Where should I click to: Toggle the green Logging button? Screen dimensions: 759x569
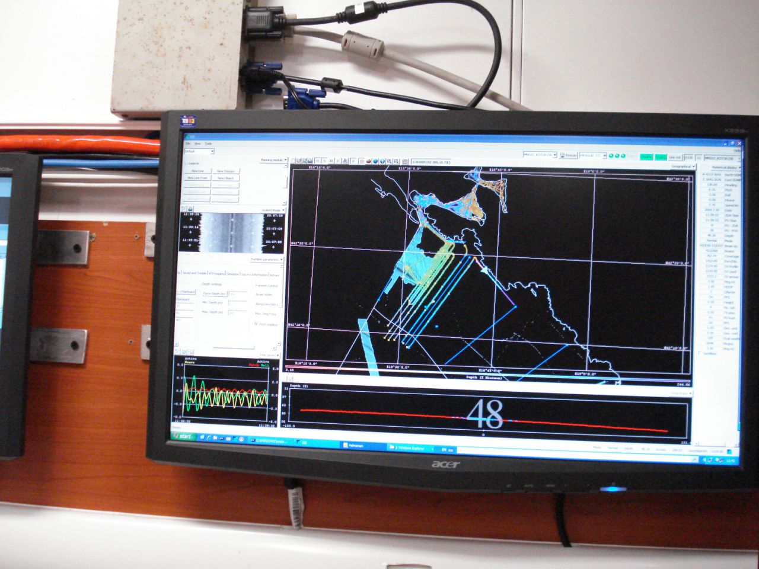click(x=661, y=157)
